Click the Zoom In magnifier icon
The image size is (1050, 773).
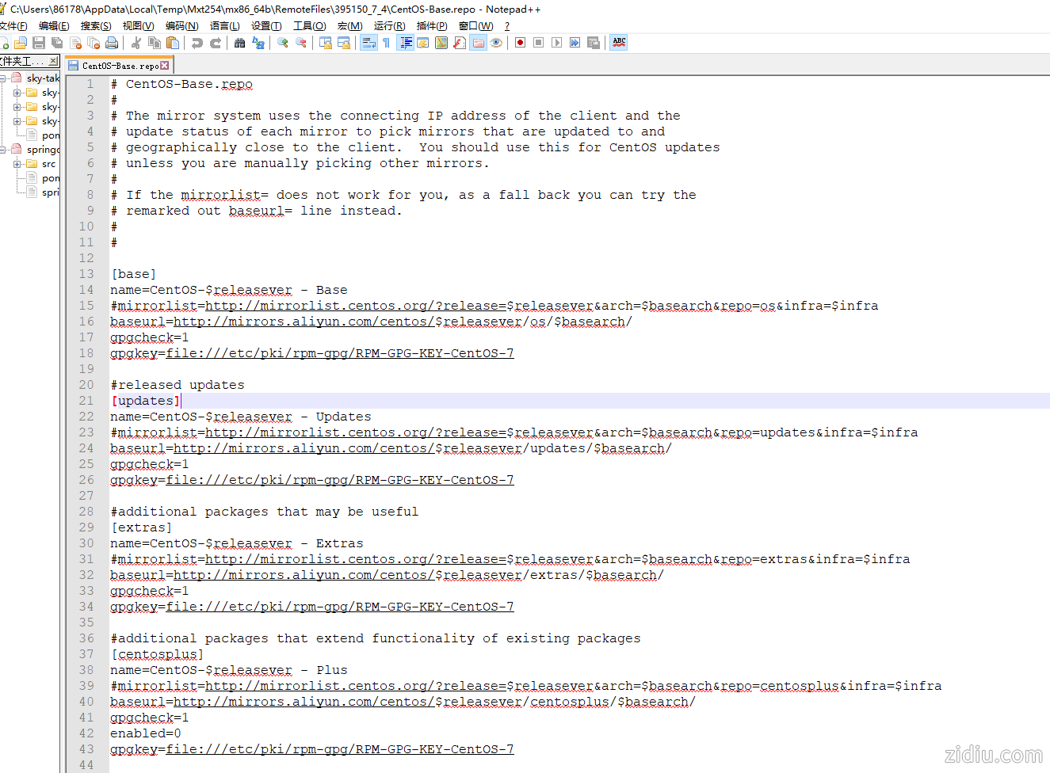pyautogui.click(x=282, y=43)
